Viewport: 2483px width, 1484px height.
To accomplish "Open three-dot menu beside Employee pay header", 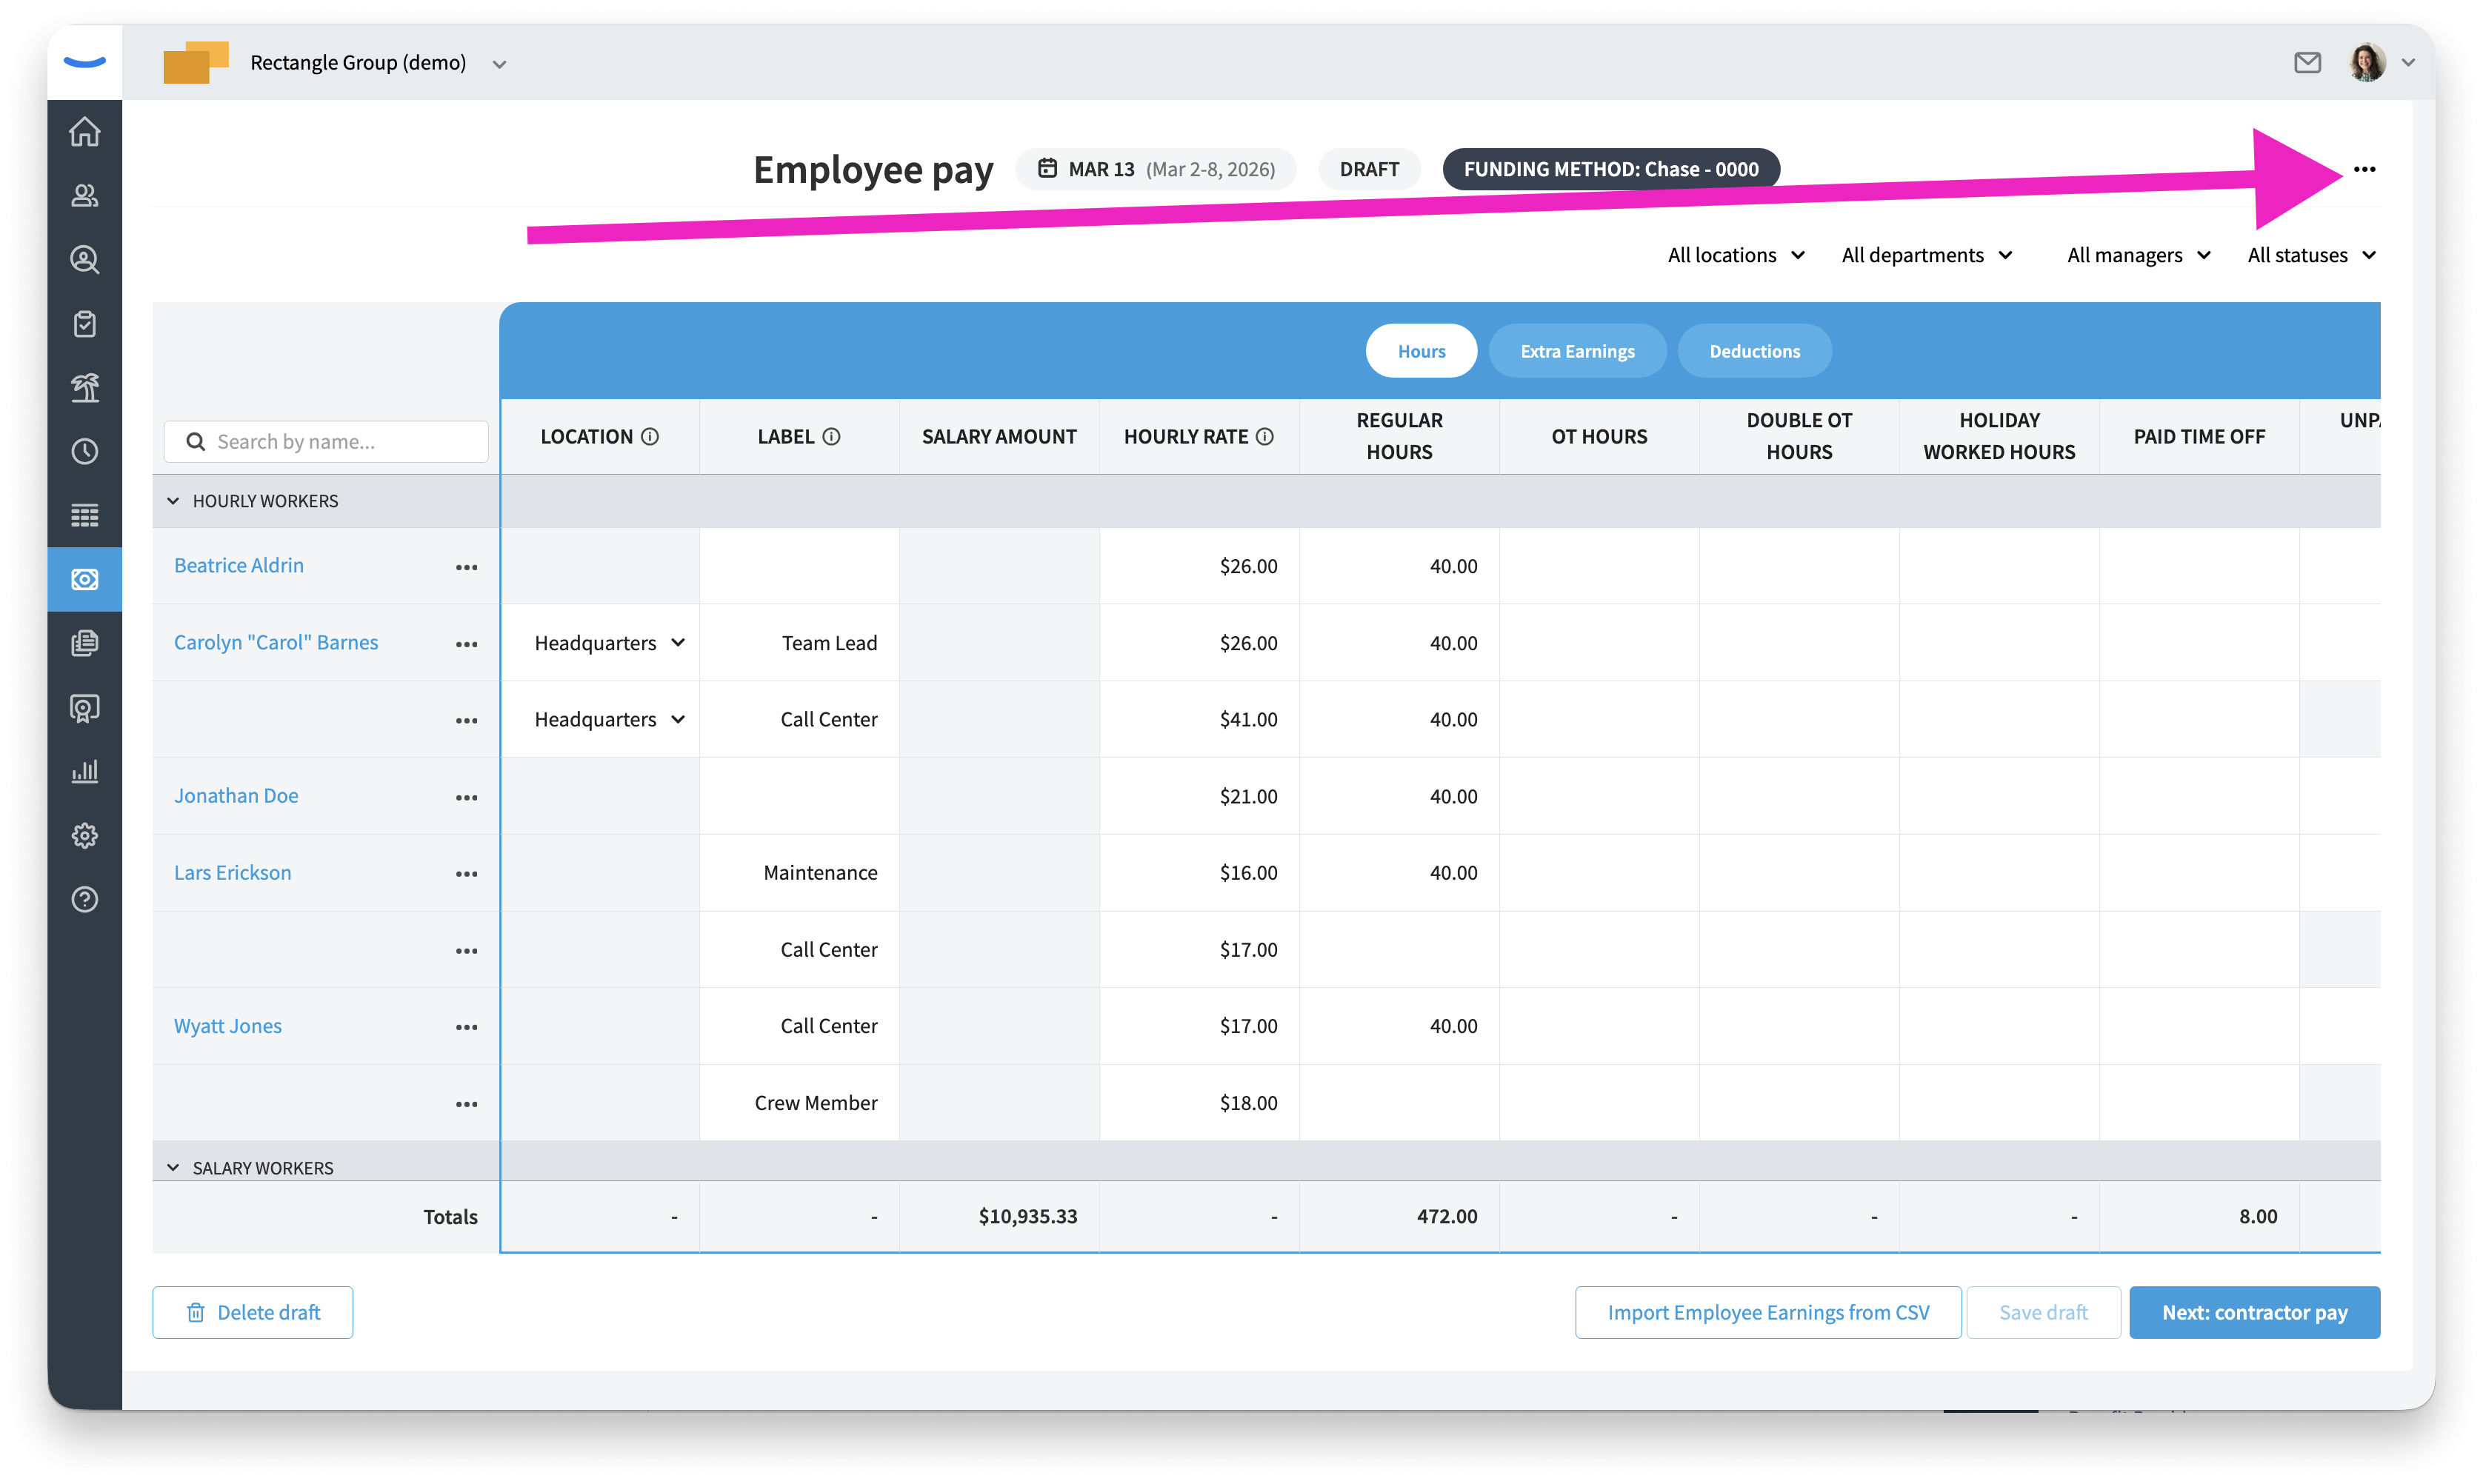I will pos(2364,169).
